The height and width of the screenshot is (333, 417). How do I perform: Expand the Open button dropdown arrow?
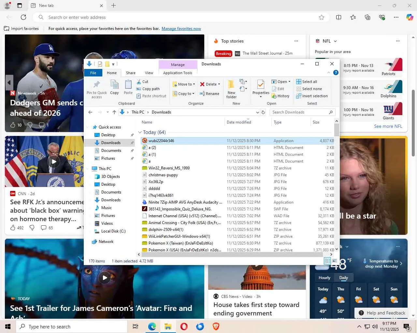click(289, 82)
